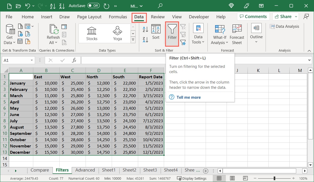The width and height of the screenshot is (314, 182).
Task: Click Refresh All
Action: coord(53,34)
